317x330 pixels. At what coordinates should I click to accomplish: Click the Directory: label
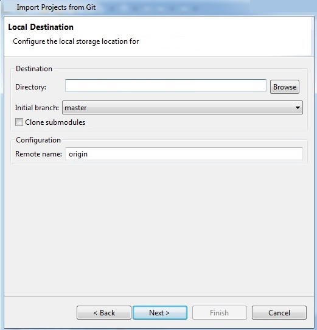pos(30,87)
